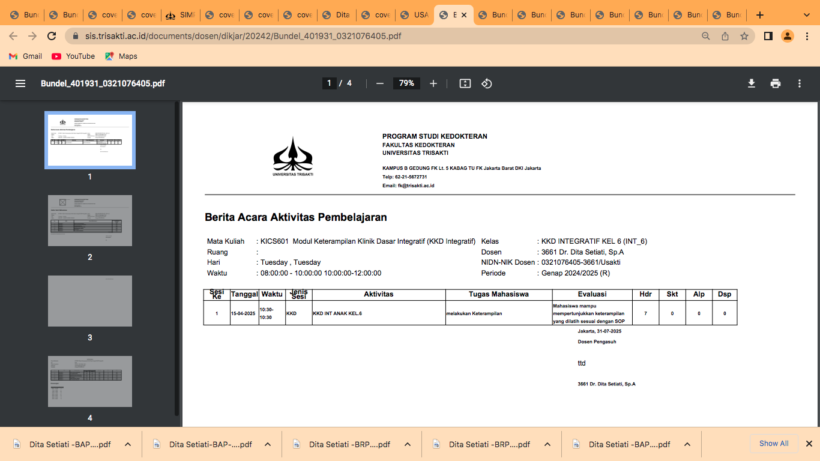Click the browser forward arrow

pos(32,36)
